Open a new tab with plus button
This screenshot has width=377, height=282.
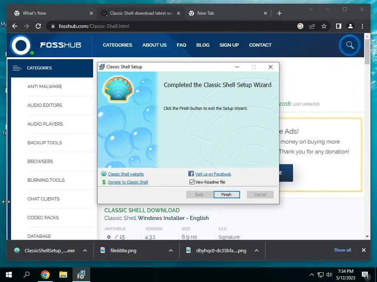pyautogui.click(x=279, y=13)
